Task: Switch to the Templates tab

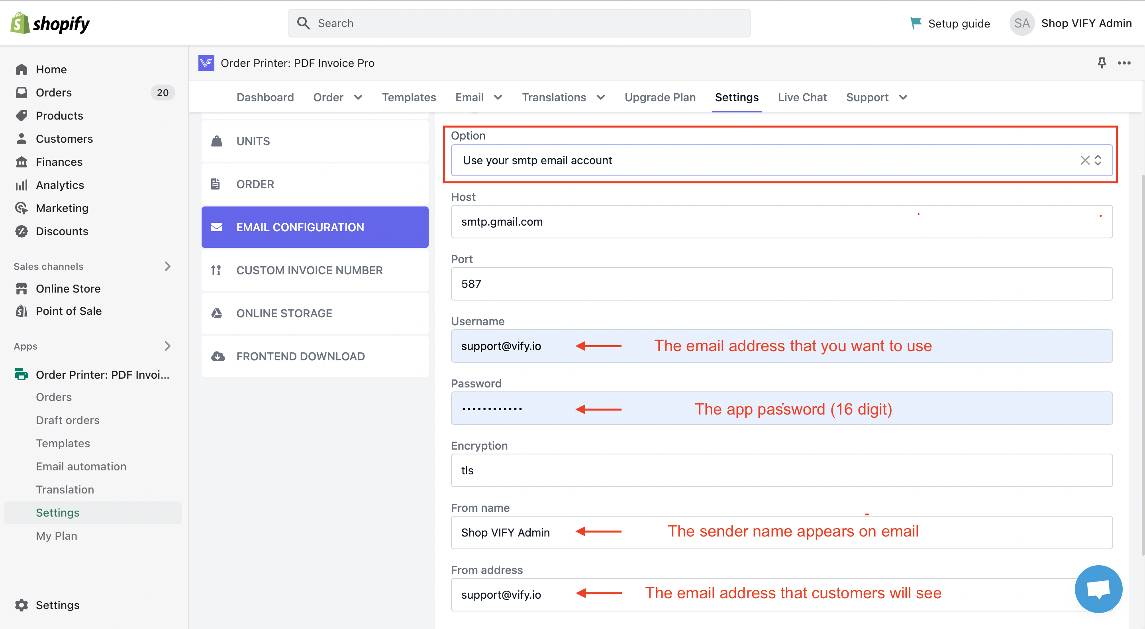Action: [x=408, y=97]
